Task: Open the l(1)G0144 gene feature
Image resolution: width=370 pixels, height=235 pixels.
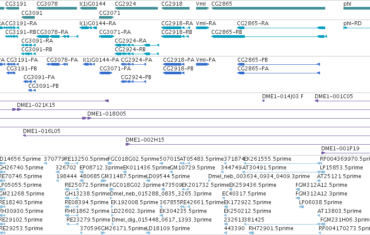Action: pos(88,8)
